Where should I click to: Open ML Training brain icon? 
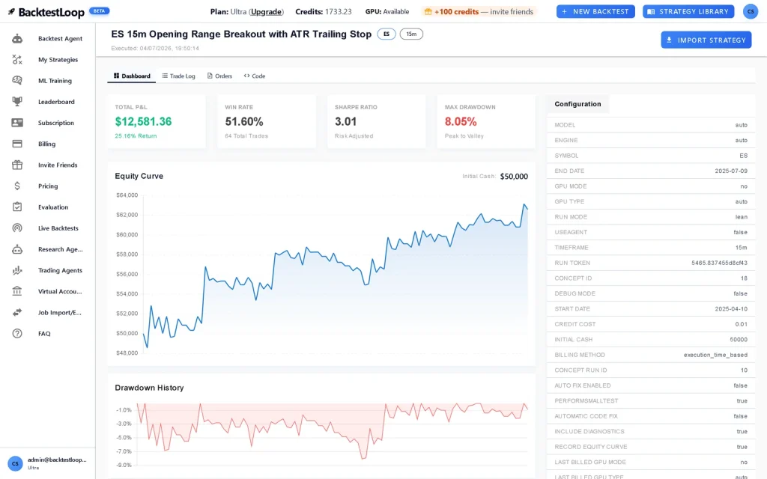[x=17, y=81]
